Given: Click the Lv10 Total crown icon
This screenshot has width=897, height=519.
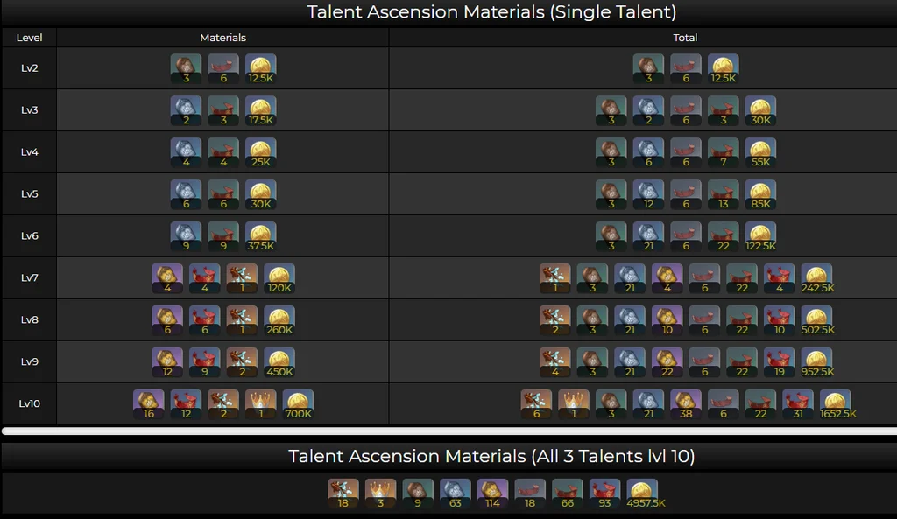Looking at the screenshot, I should (574, 404).
